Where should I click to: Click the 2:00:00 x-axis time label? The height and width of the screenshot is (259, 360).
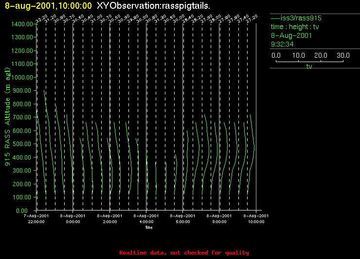click(110, 222)
